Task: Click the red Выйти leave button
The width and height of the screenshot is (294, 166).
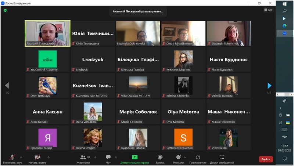Action: pyautogui.click(x=266, y=159)
